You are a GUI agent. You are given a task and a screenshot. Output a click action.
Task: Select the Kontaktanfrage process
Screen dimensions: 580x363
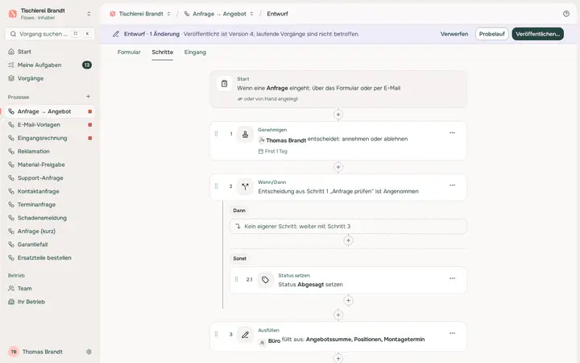(50, 191)
